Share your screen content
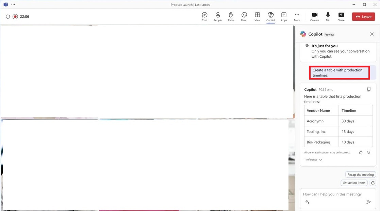 [341, 17]
